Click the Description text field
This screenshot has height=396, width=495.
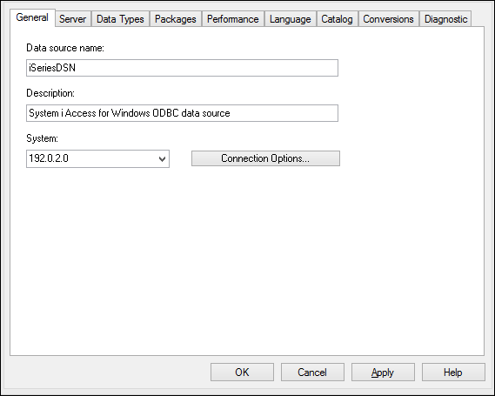(x=182, y=113)
